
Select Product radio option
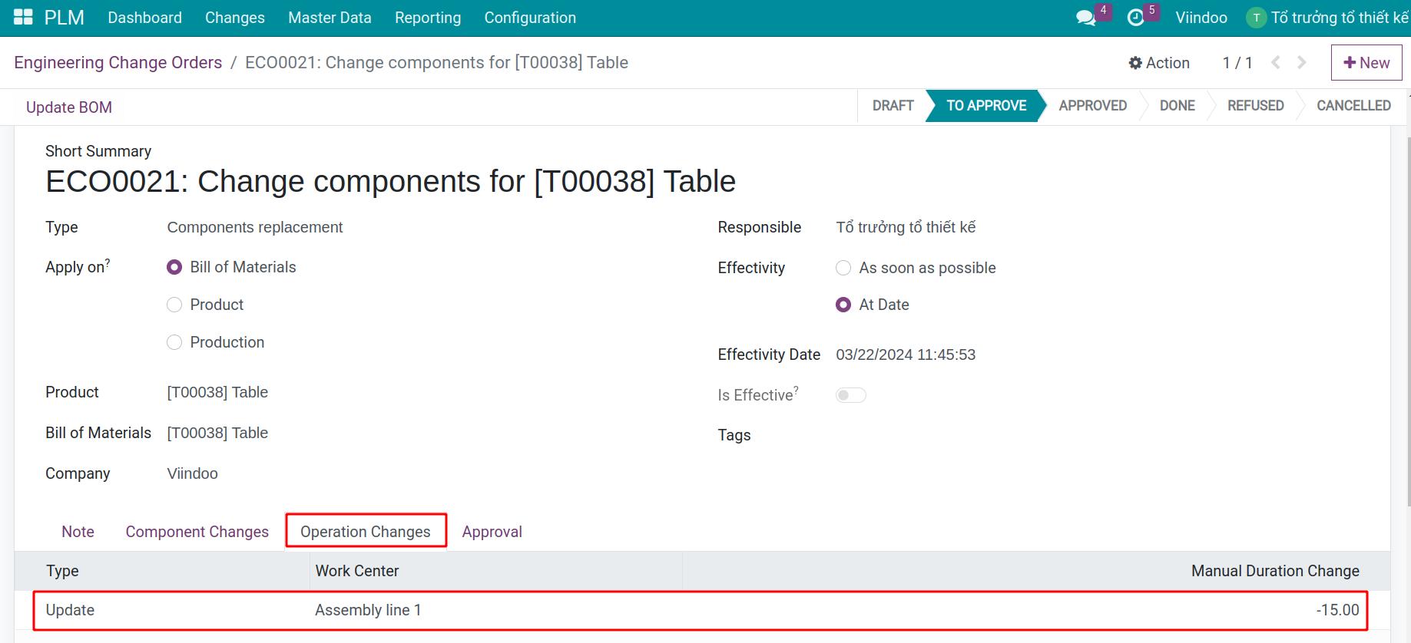(x=174, y=305)
